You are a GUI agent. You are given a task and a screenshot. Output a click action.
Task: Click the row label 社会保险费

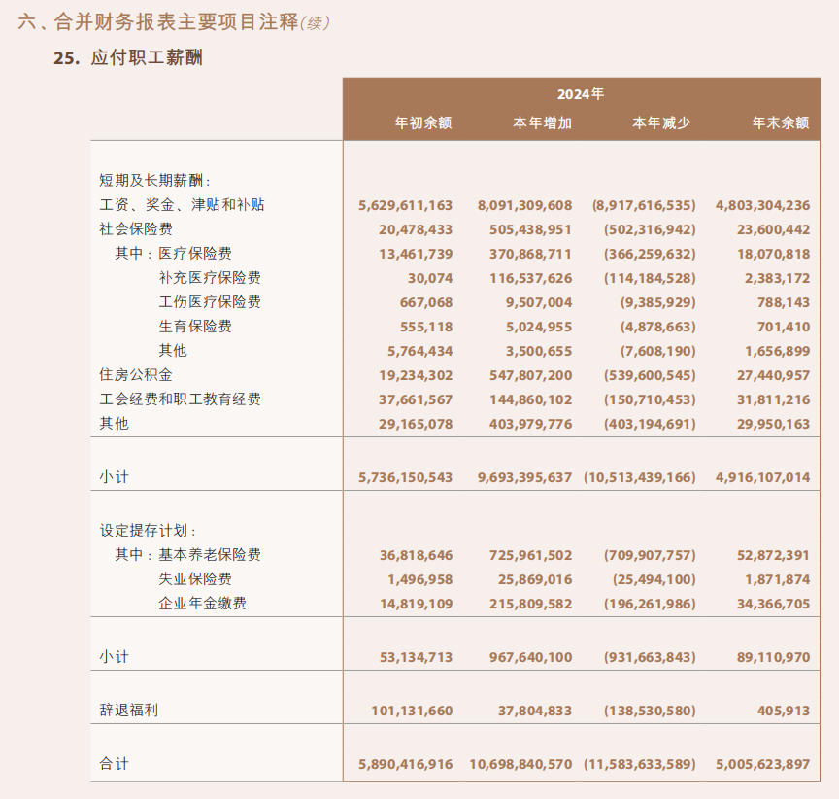tap(136, 228)
